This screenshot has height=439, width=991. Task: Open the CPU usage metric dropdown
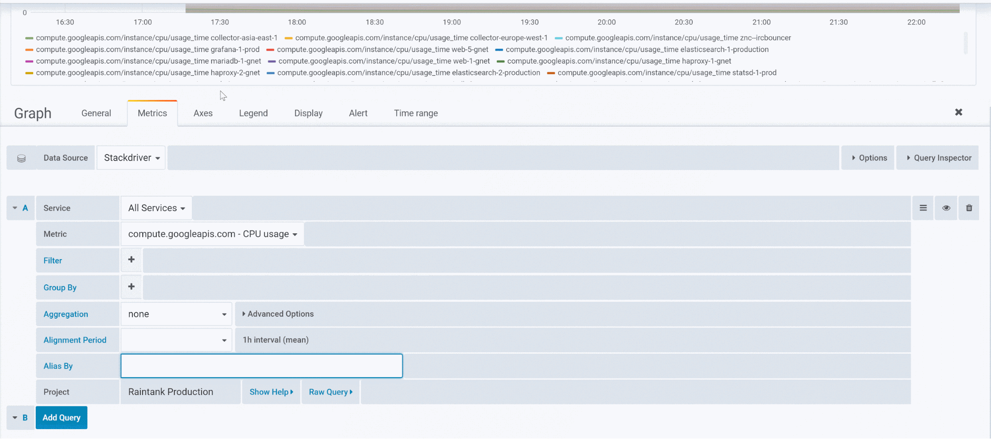click(213, 234)
